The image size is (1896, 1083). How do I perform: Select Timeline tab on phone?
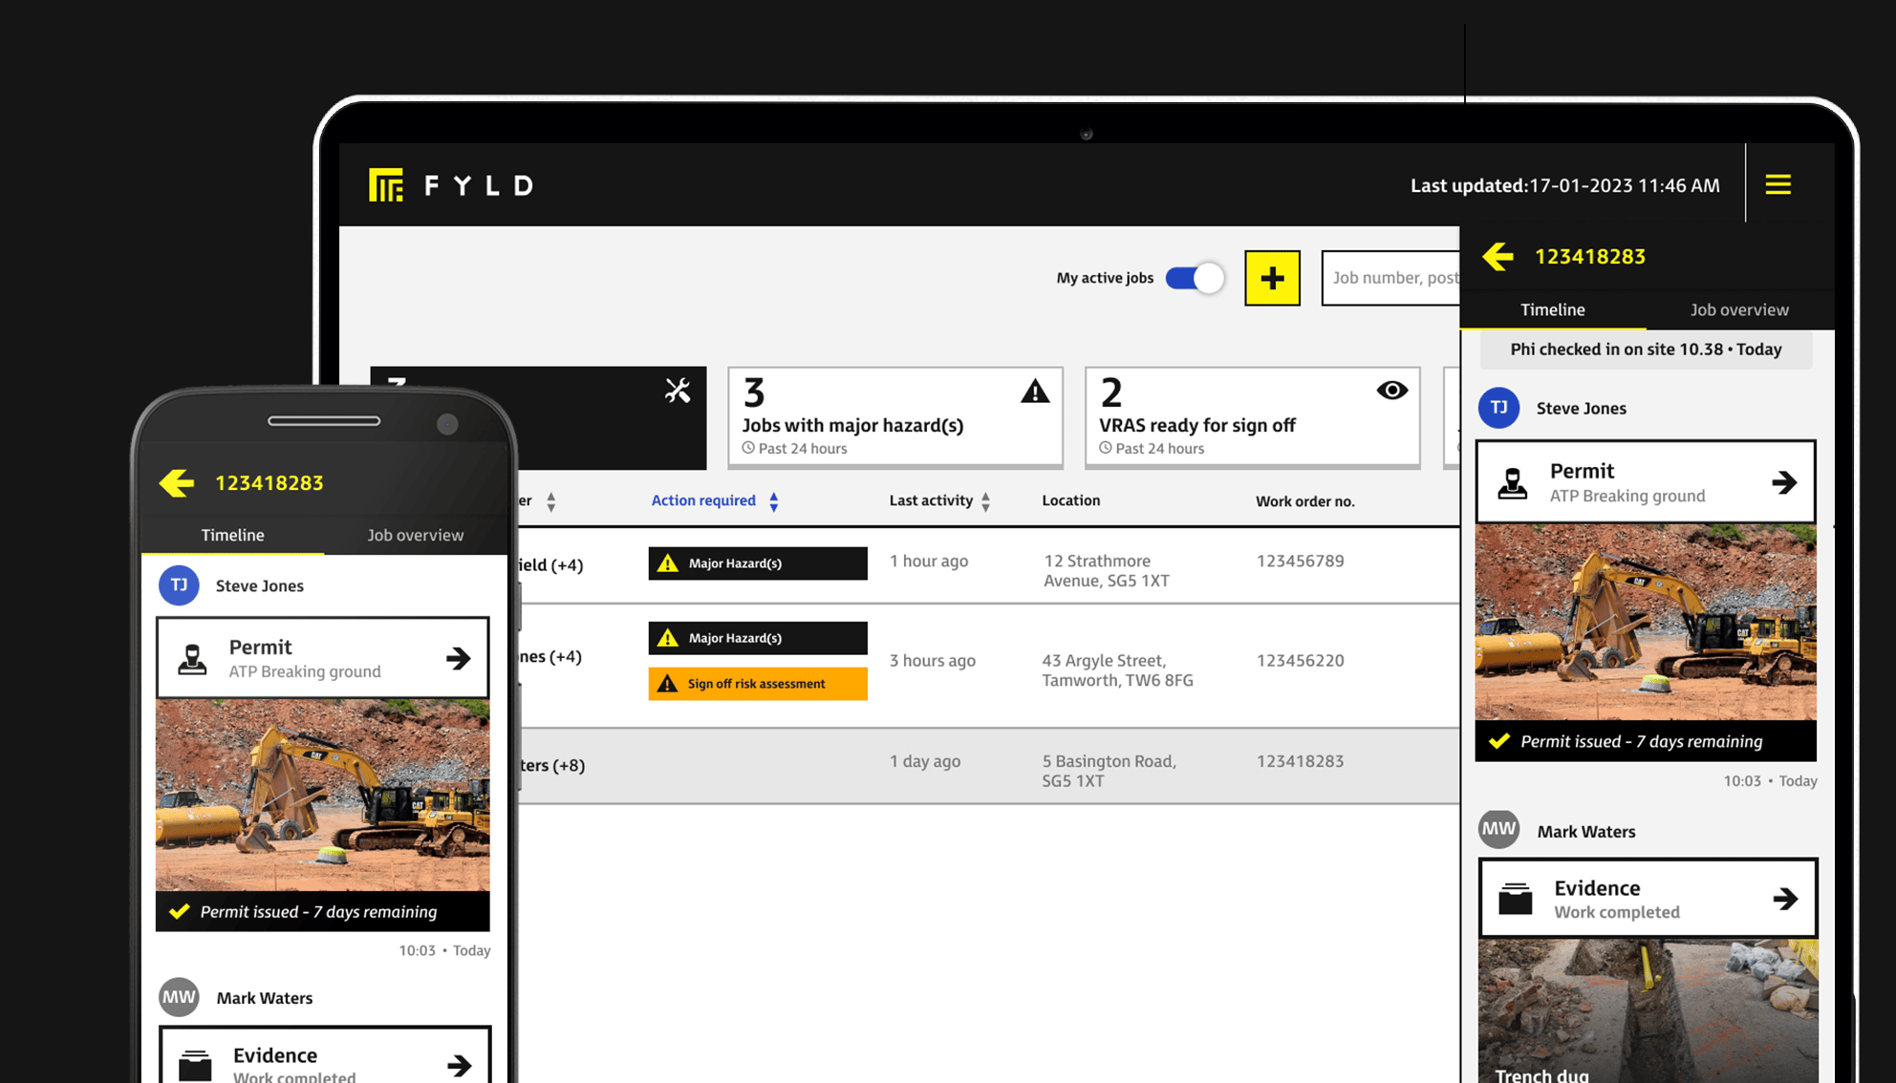point(232,535)
